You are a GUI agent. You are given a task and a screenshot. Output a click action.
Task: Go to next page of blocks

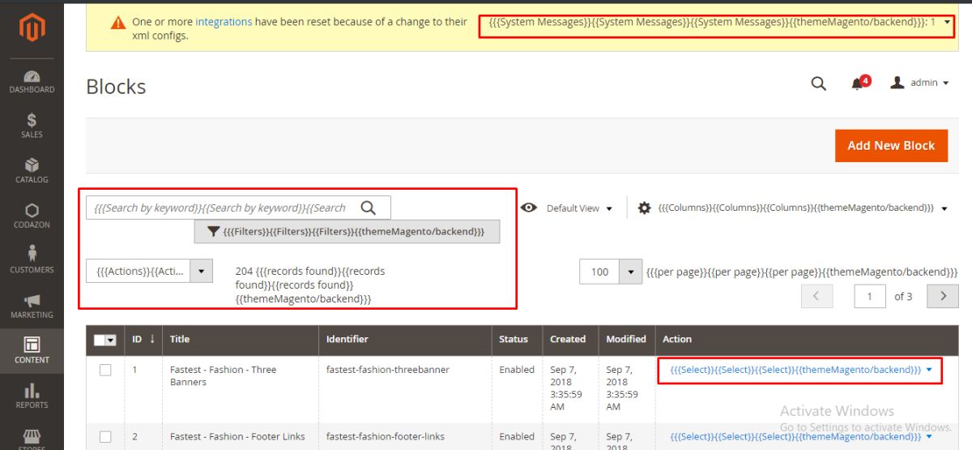tap(943, 296)
